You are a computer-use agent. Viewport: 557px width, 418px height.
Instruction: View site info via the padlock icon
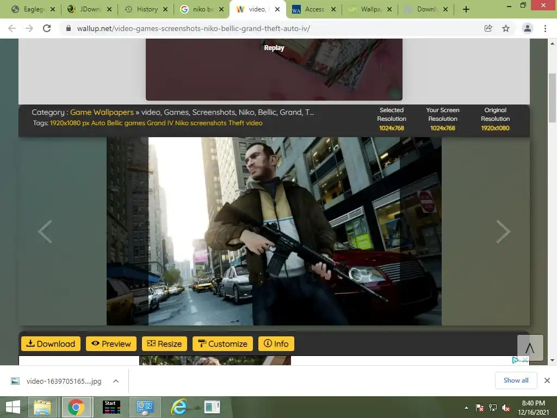click(x=69, y=28)
